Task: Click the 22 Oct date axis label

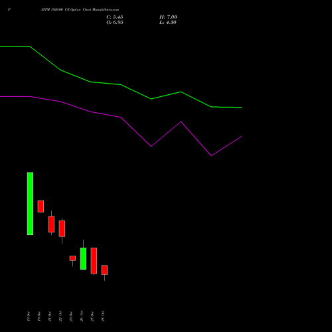Action: 60,316
